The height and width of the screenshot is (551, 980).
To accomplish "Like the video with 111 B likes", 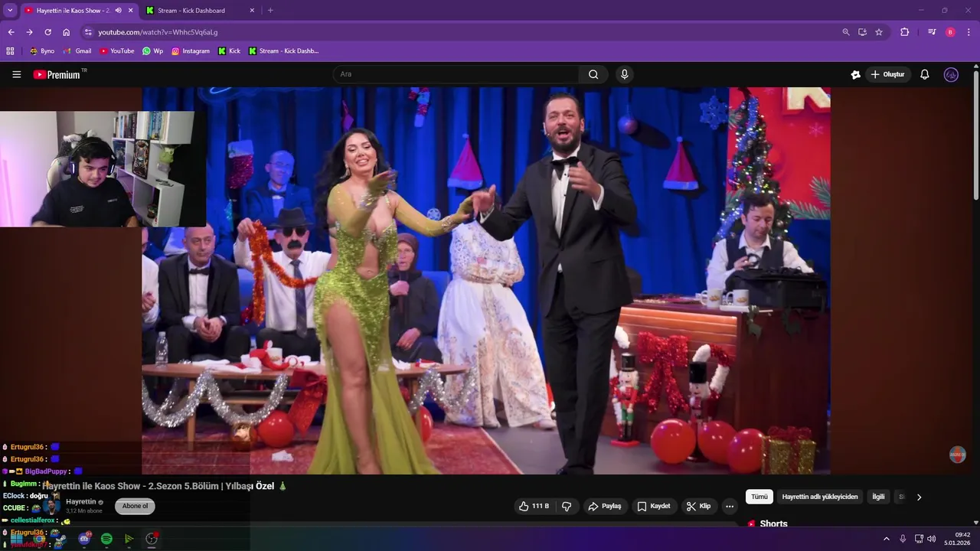I will point(534,506).
